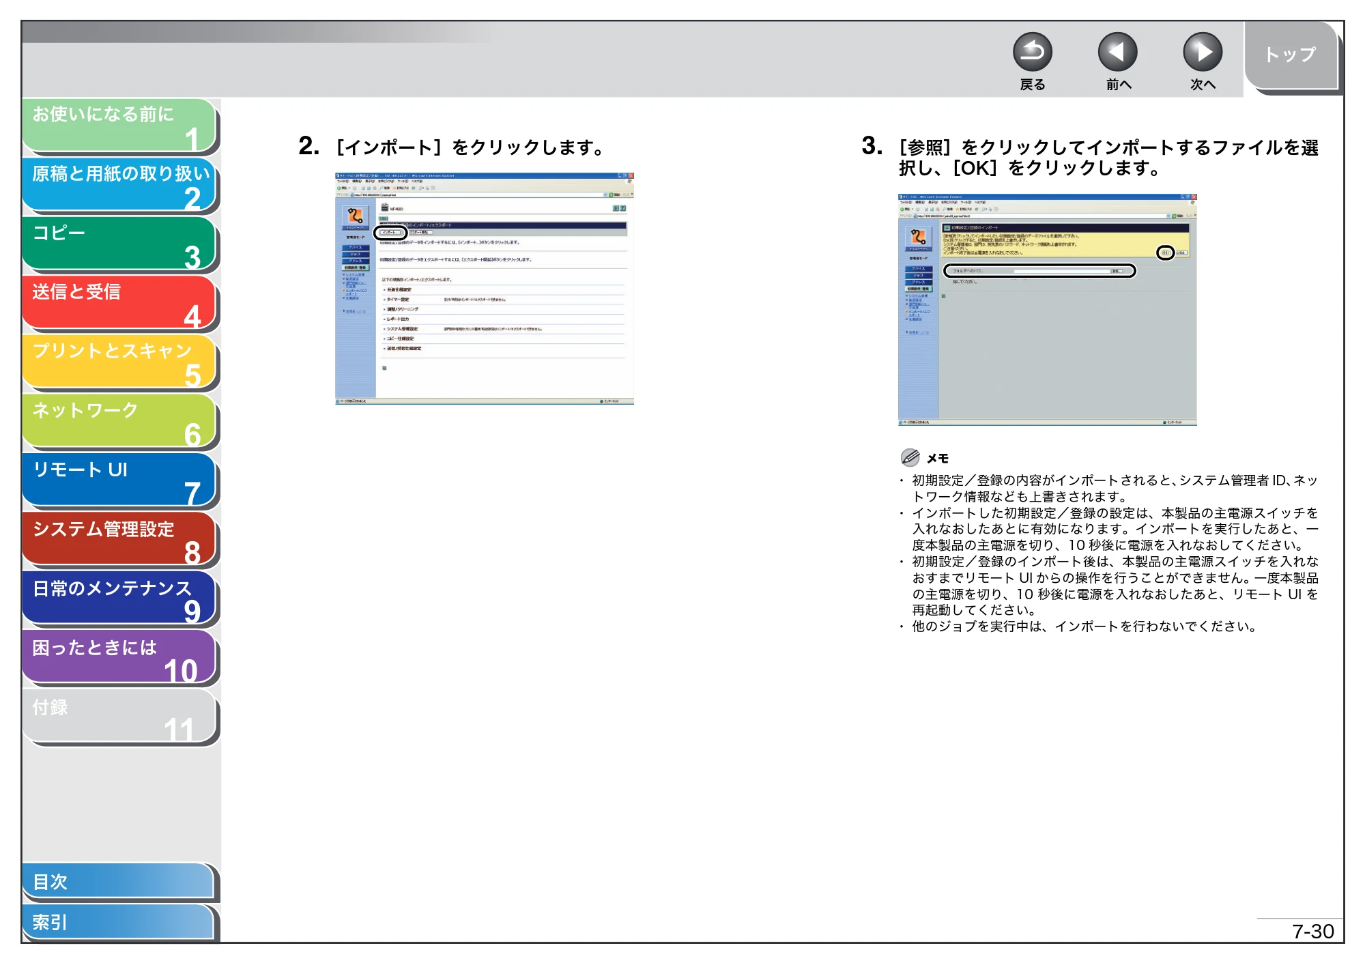The height and width of the screenshot is (965, 1365).
Task: Open chapter 10 困ったときには
Action: click(x=119, y=658)
